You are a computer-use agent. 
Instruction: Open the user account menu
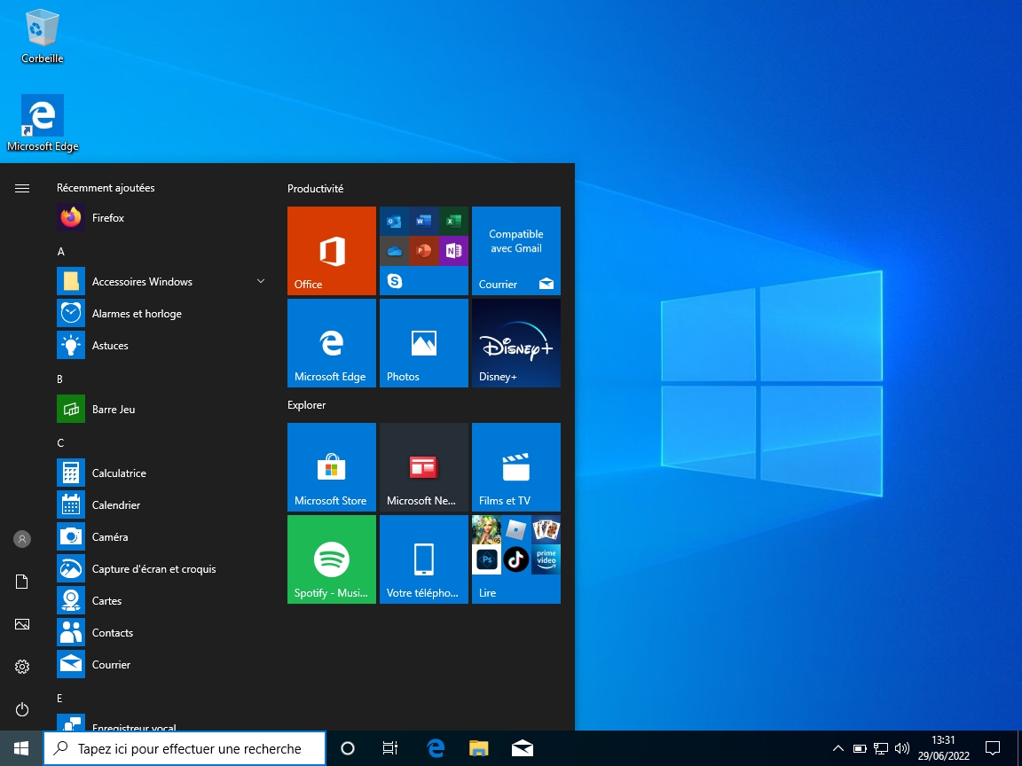[x=22, y=539]
